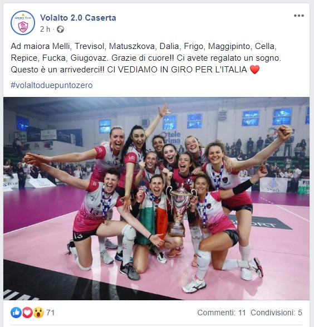Screen dimensions: 314x327
Task: Click the yellow Wow reaction emoji icon
Action: (38, 313)
